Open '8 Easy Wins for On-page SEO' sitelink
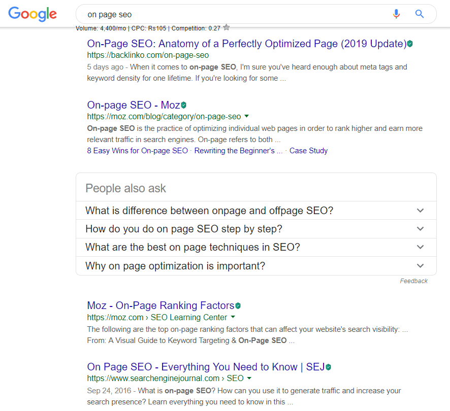The width and height of the screenshot is (450, 411). tap(137, 151)
